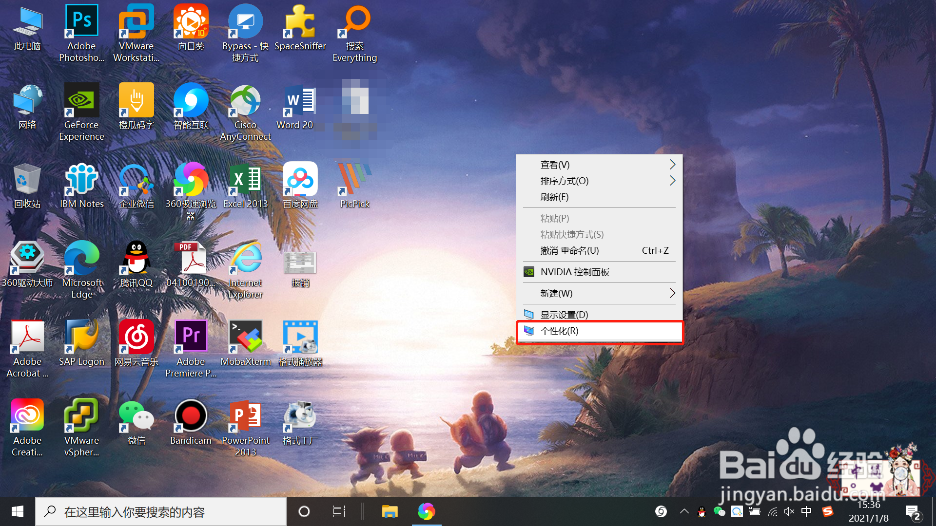
Task: Expand the Sort by (排序方式) submenu
Action: click(672, 181)
